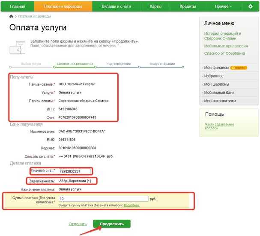Click the выбор услуги step marker

click(x=10, y=67)
